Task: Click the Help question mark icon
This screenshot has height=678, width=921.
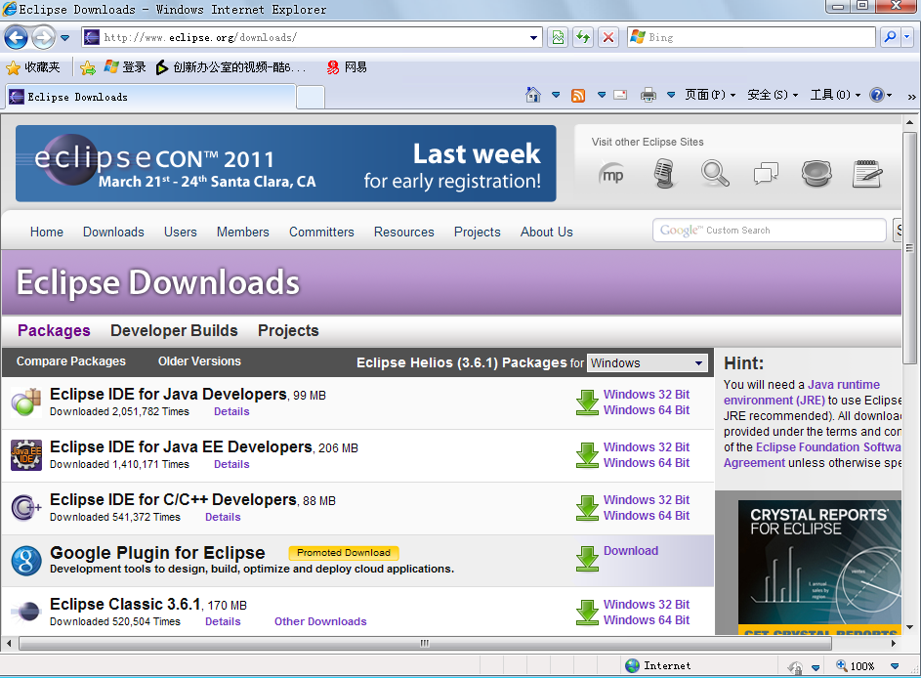Action: click(x=877, y=95)
